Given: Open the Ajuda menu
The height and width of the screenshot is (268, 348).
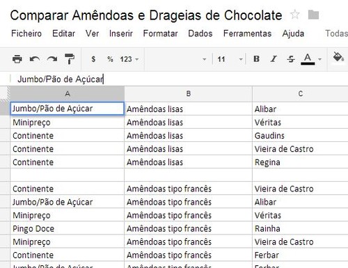Looking at the screenshot, I should pos(293,33).
